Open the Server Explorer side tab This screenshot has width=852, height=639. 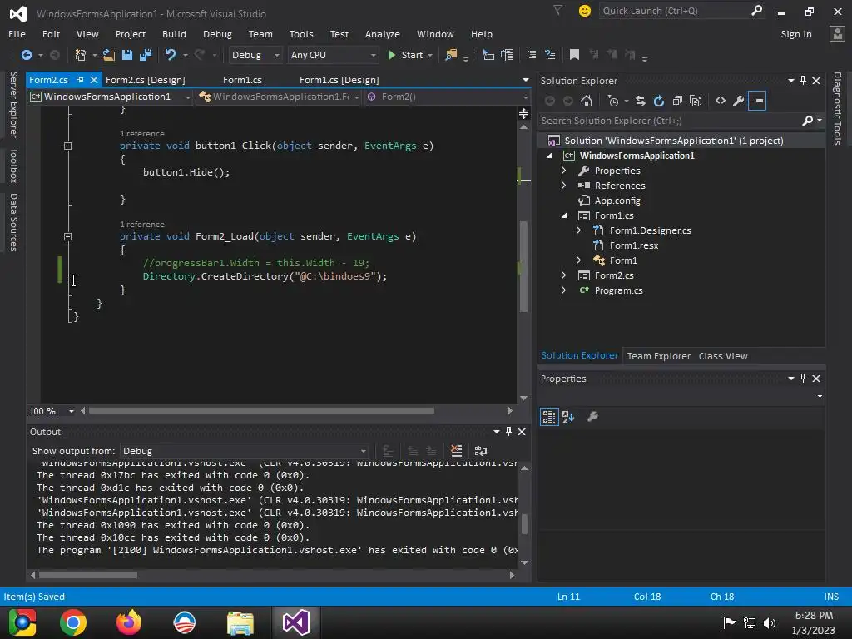tap(13, 104)
